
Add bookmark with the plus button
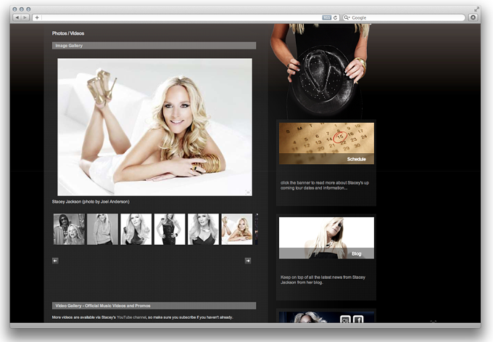tap(37, 17)
